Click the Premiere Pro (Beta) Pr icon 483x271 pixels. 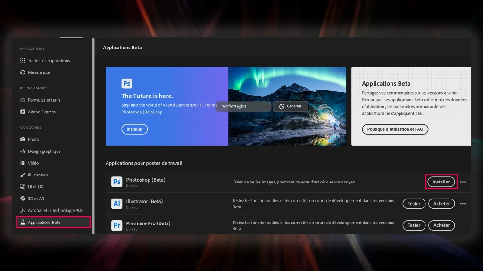pyautogui.click(x=117, y=225)
